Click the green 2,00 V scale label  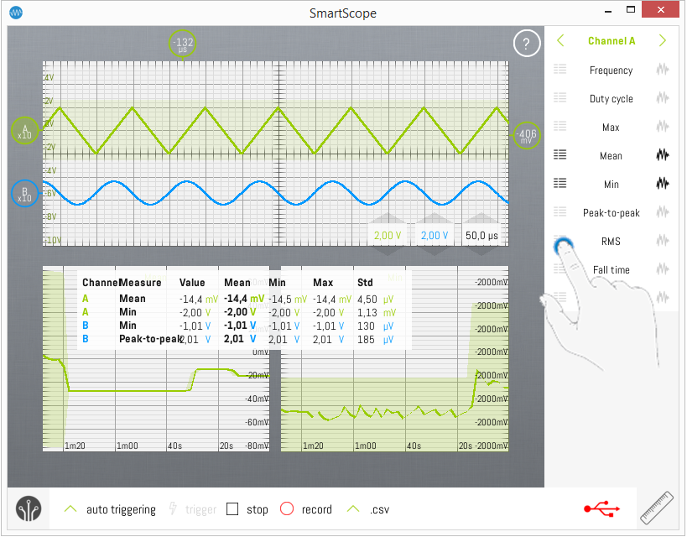point(388,236)
